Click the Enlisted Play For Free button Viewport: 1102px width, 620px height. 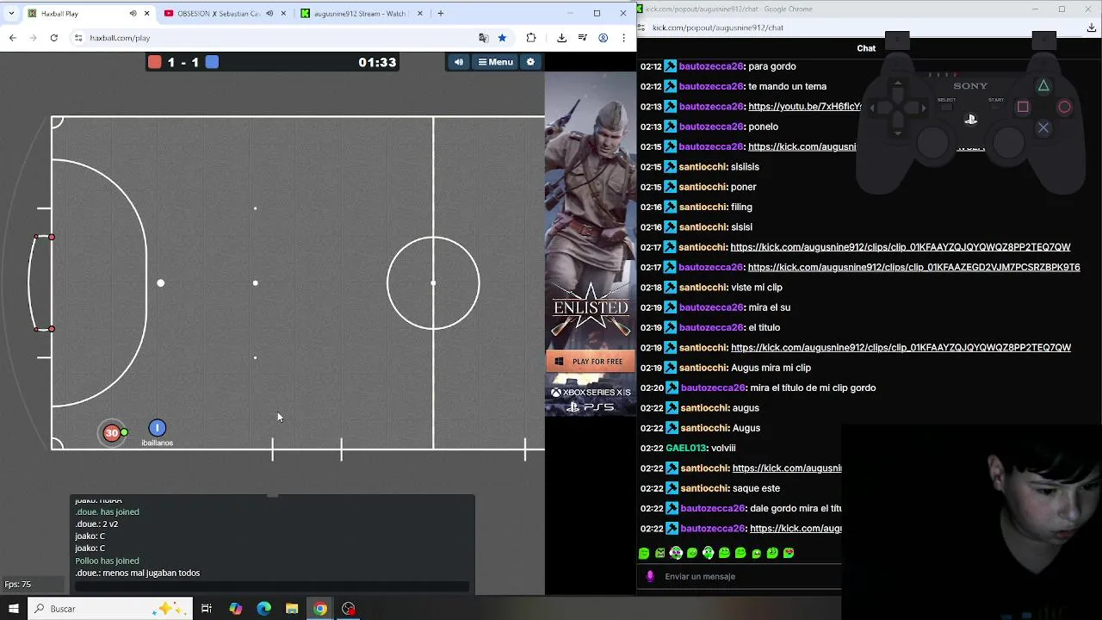pos(591,362)
